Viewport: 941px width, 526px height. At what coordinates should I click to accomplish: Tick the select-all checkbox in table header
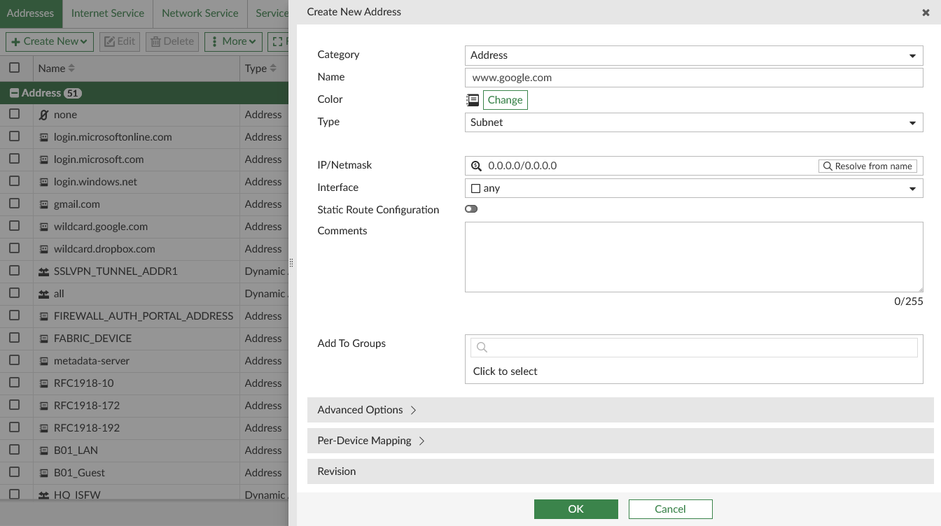pyautogui.click(x=14, y=68)
